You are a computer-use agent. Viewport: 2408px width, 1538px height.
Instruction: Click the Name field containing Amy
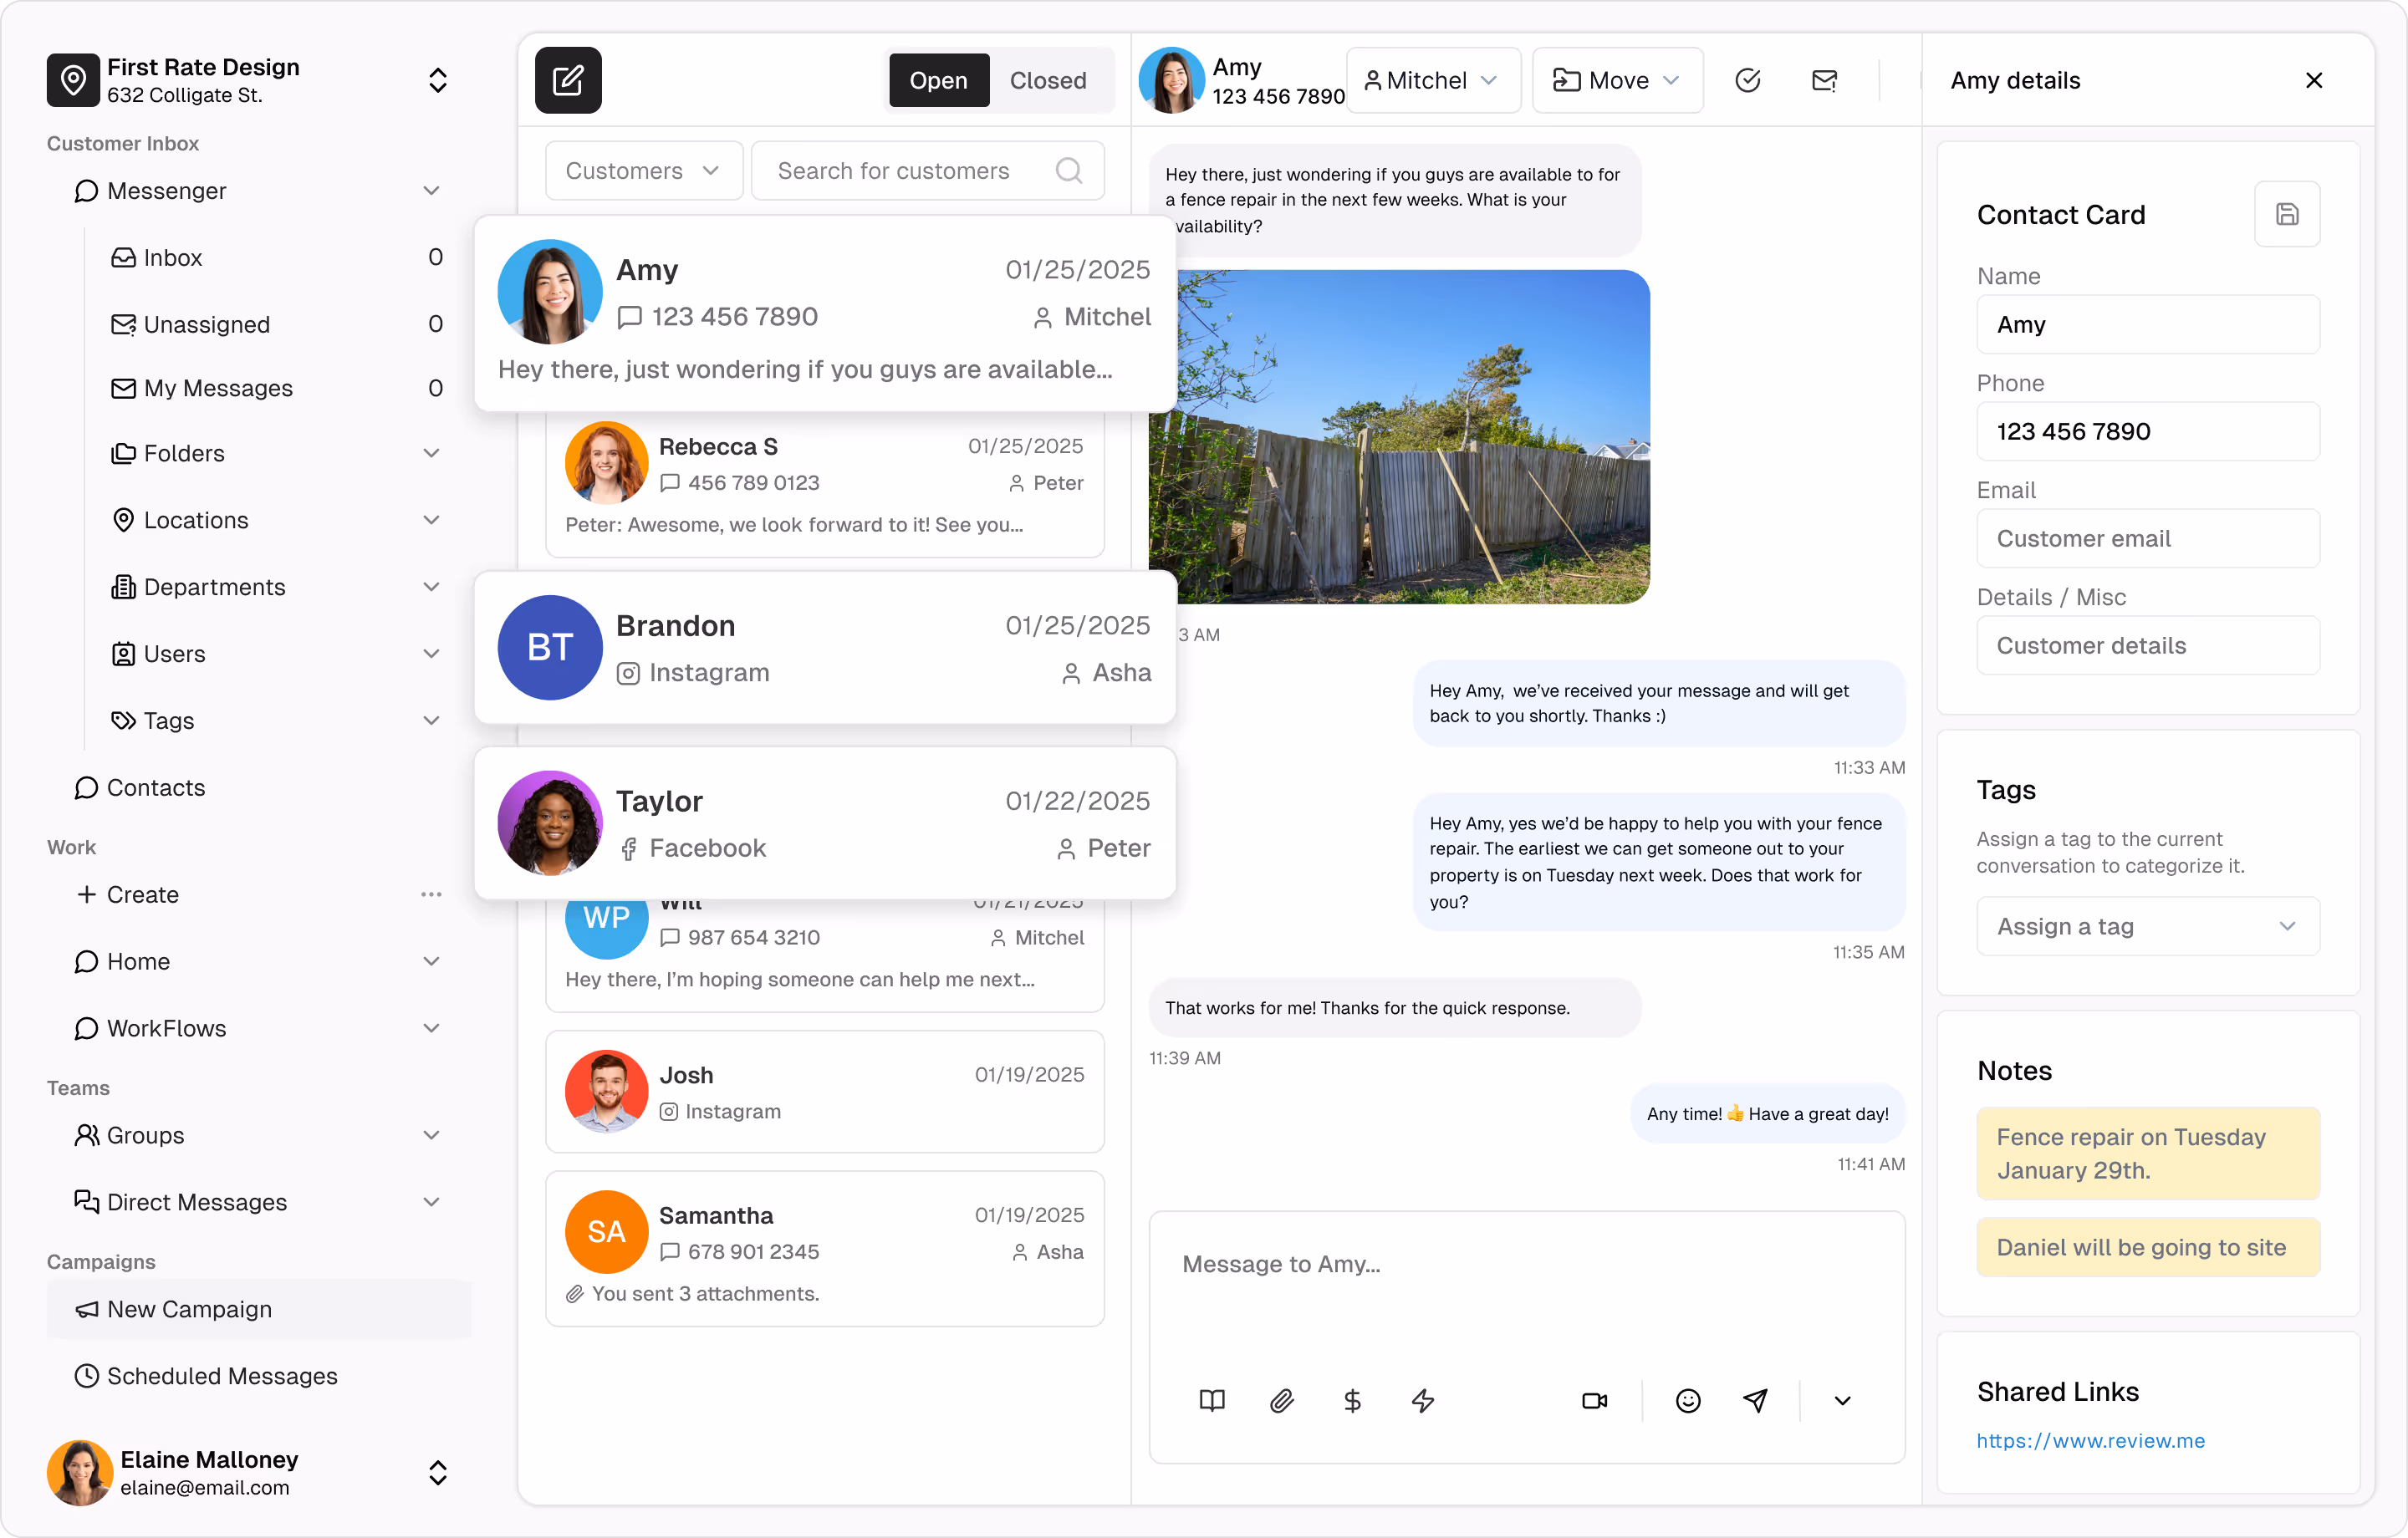(x=2147, y=324)
